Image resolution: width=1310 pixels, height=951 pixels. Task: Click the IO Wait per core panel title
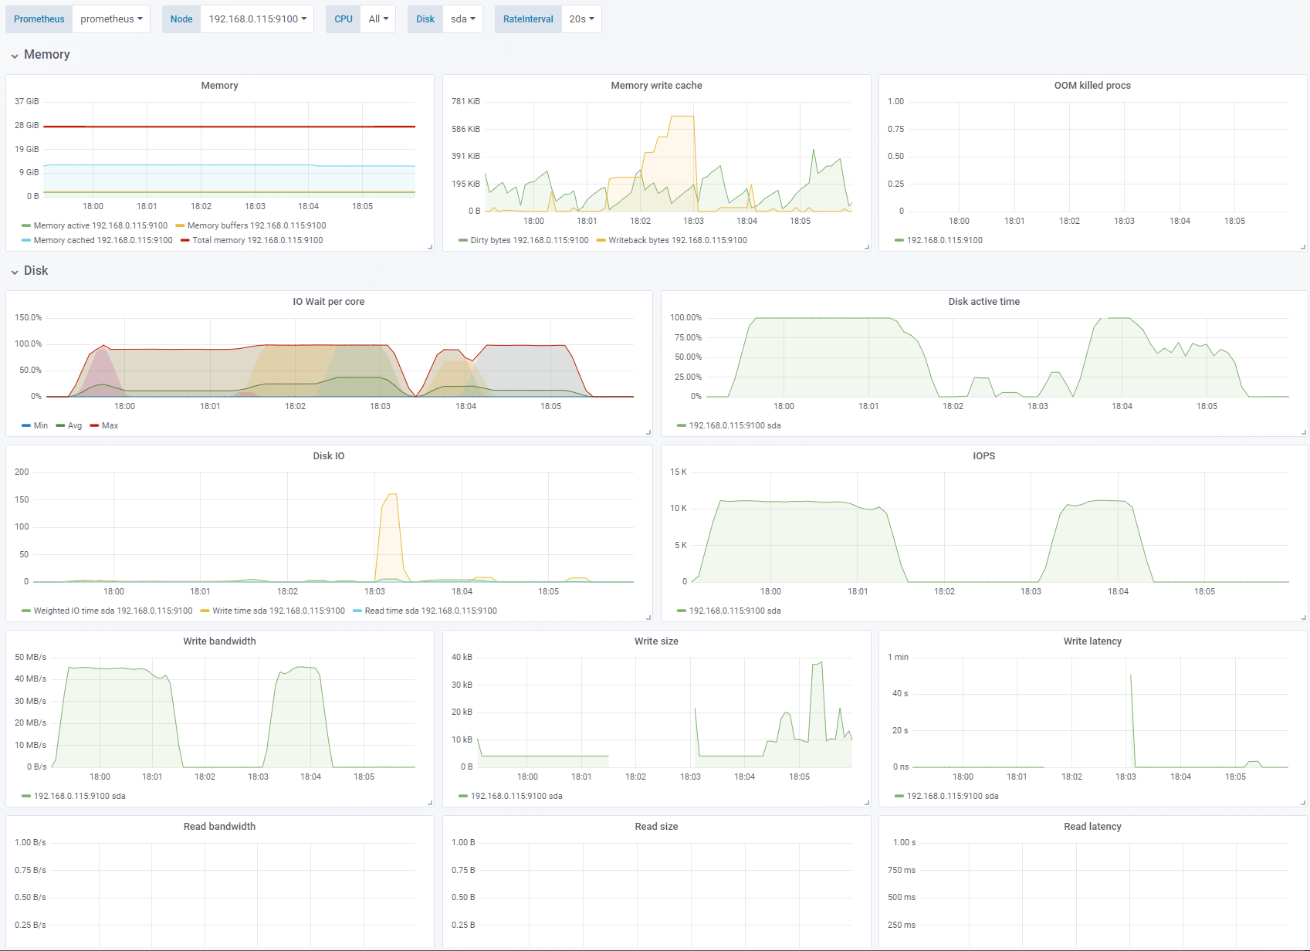coord(329,302)
